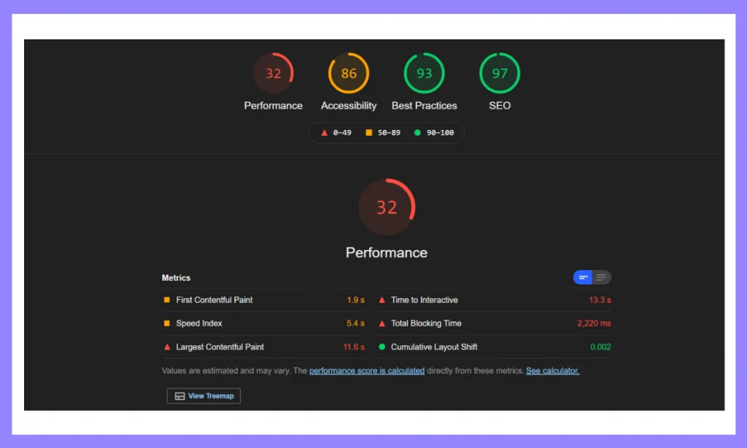The height and width of the screenshot is (448, 747).
Task: Click the large Performance score circle
Action: [x=387, y=206]
